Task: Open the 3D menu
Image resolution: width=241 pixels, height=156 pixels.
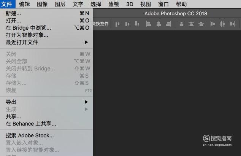Action: (x=130, y=4)
